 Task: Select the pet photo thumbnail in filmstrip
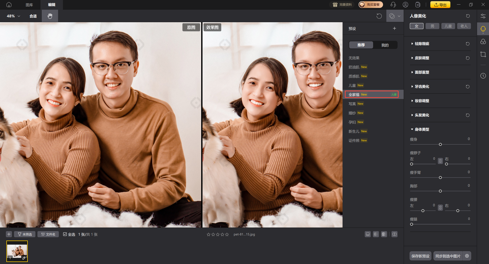pos(17,251)
